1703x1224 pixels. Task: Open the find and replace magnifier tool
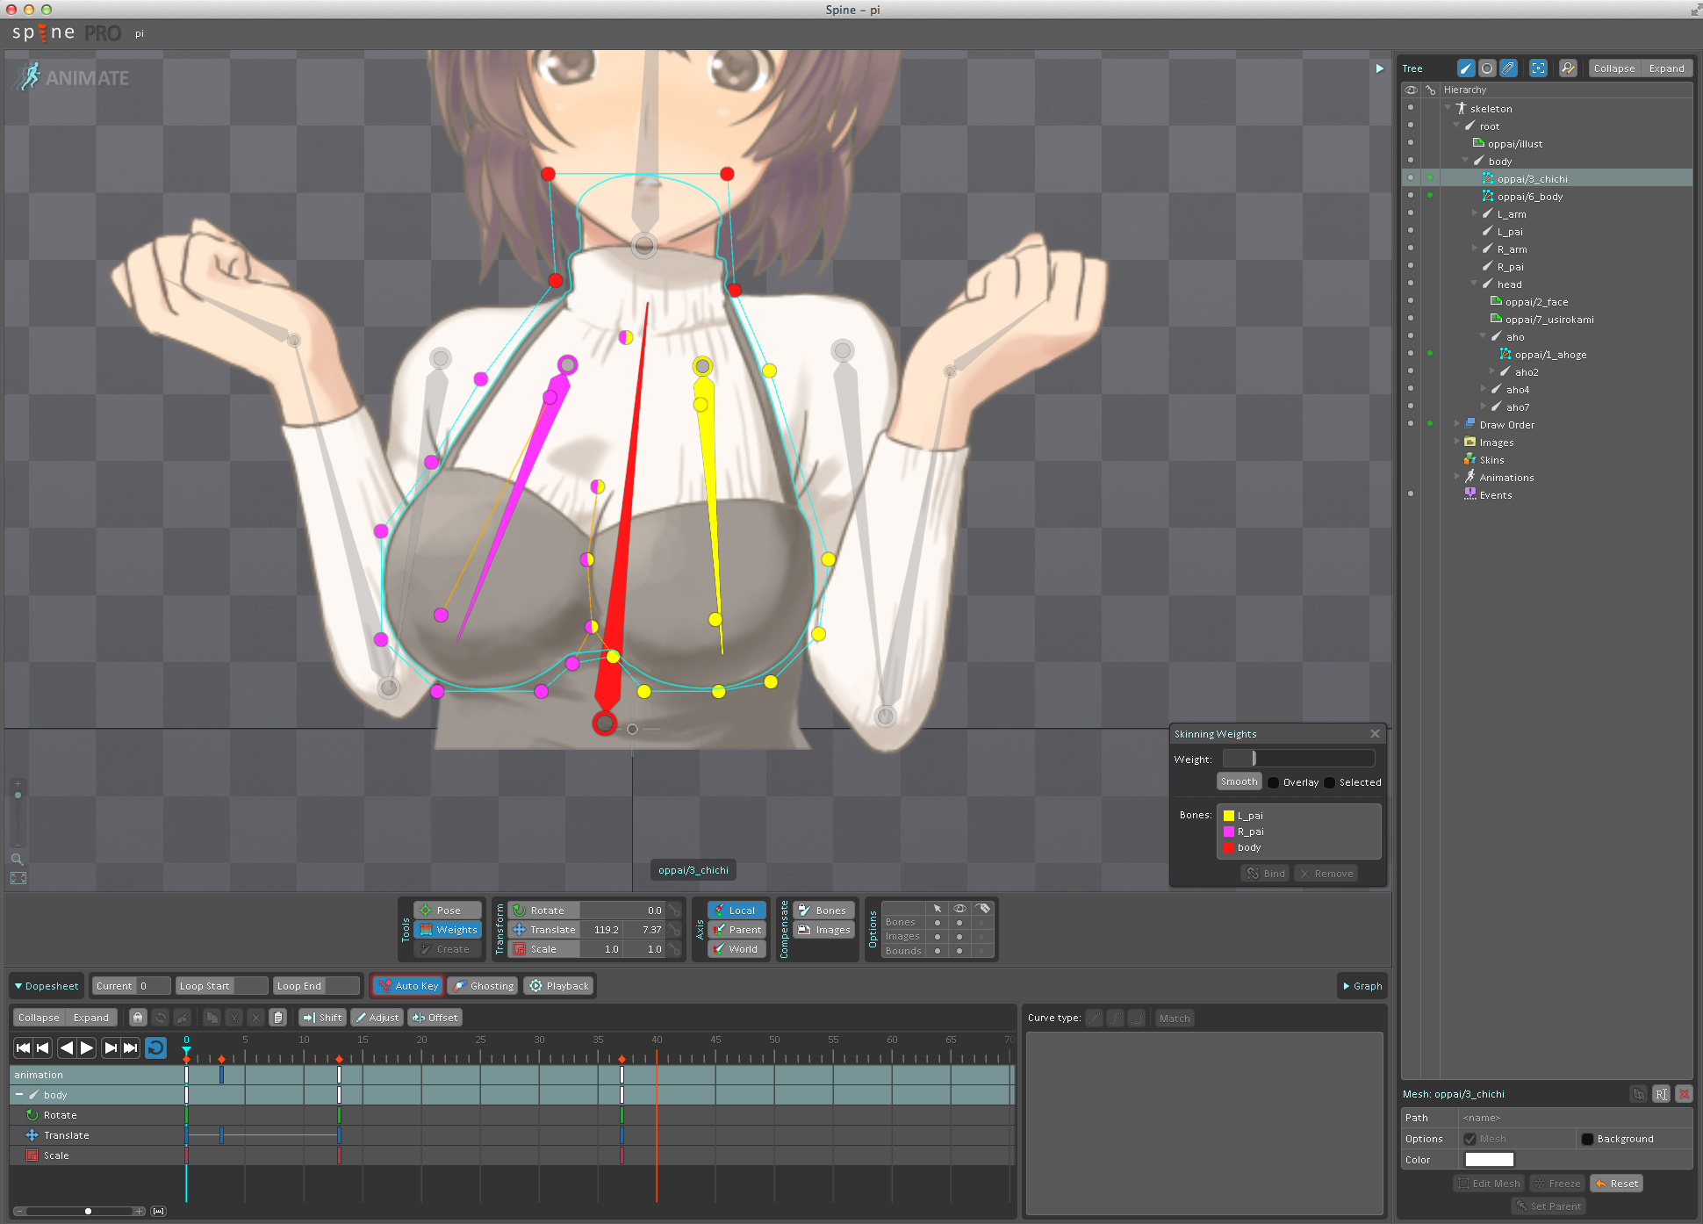click(1568, 68)
